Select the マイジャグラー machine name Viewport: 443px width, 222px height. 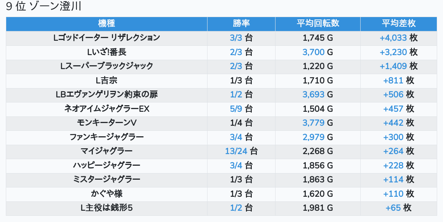point(106,151)
